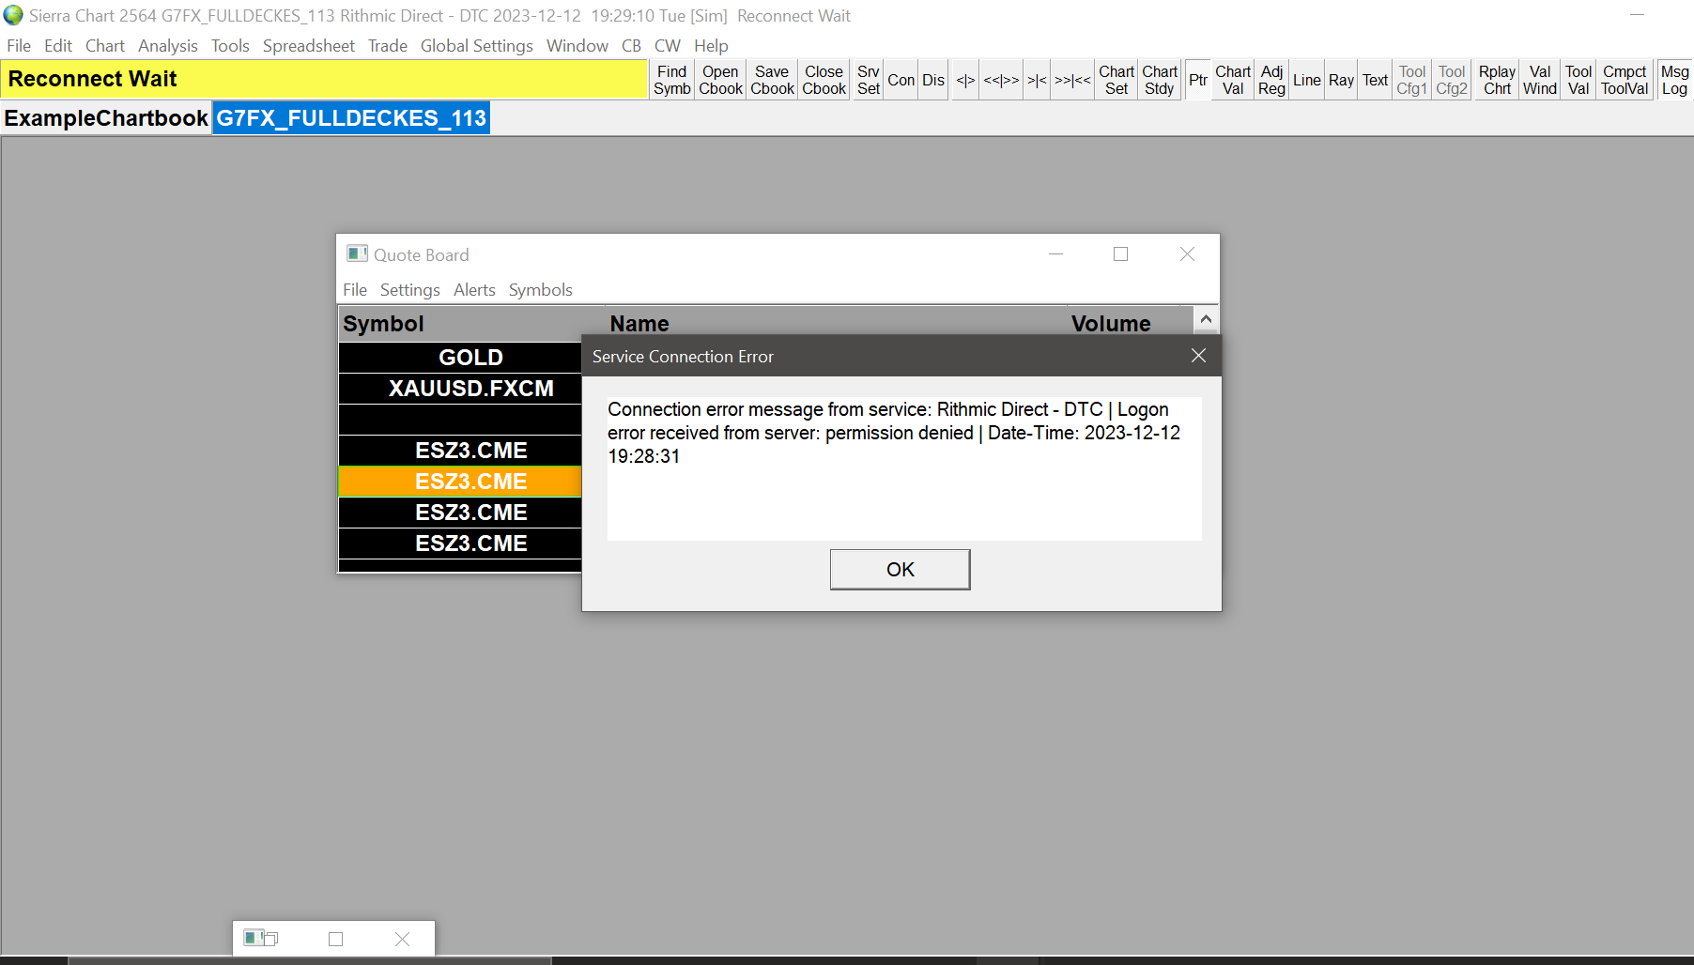Select the Text drawing tool
Screen dimensions: 1694x965
[x=1376, y=80]
